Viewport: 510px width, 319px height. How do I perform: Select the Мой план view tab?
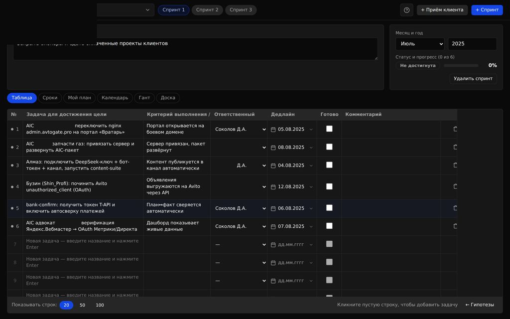79,98
